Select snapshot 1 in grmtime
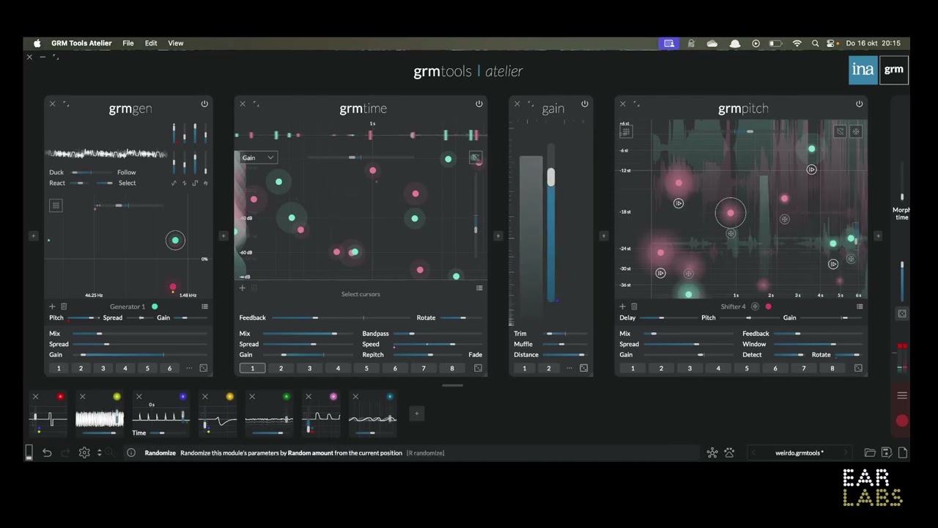The width and height of the screenshot is (938, 528). pos(252,368)
